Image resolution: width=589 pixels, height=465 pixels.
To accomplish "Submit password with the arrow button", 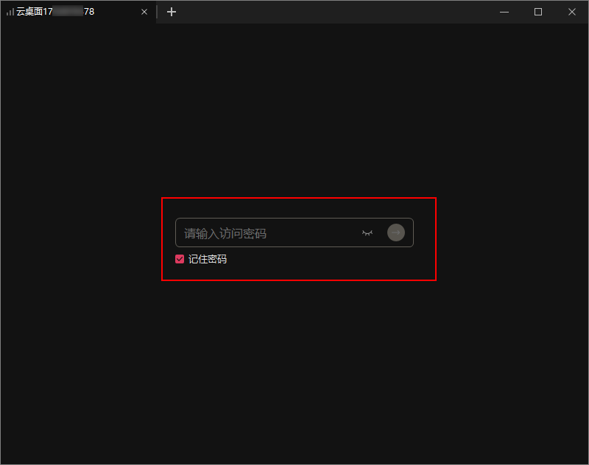I will point(396,232).
